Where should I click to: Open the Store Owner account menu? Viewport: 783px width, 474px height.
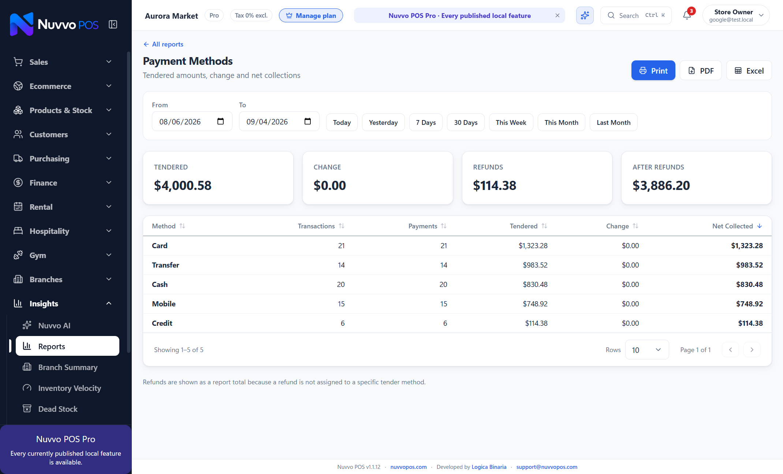[736, 15]
